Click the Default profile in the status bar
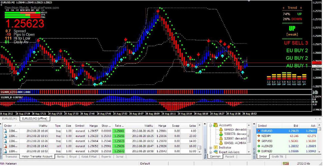Image resolution: width=323 pixels, height=166 pixels. [x=145, y=164]
